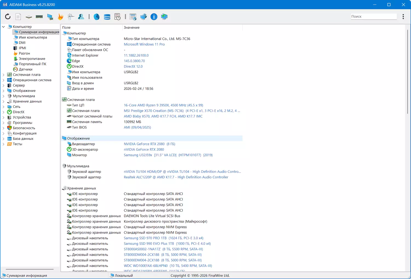The image size is (411, 279).
Task: Launch the flame stability test icon
Action: pyautogui.click(x=60, y=17)
